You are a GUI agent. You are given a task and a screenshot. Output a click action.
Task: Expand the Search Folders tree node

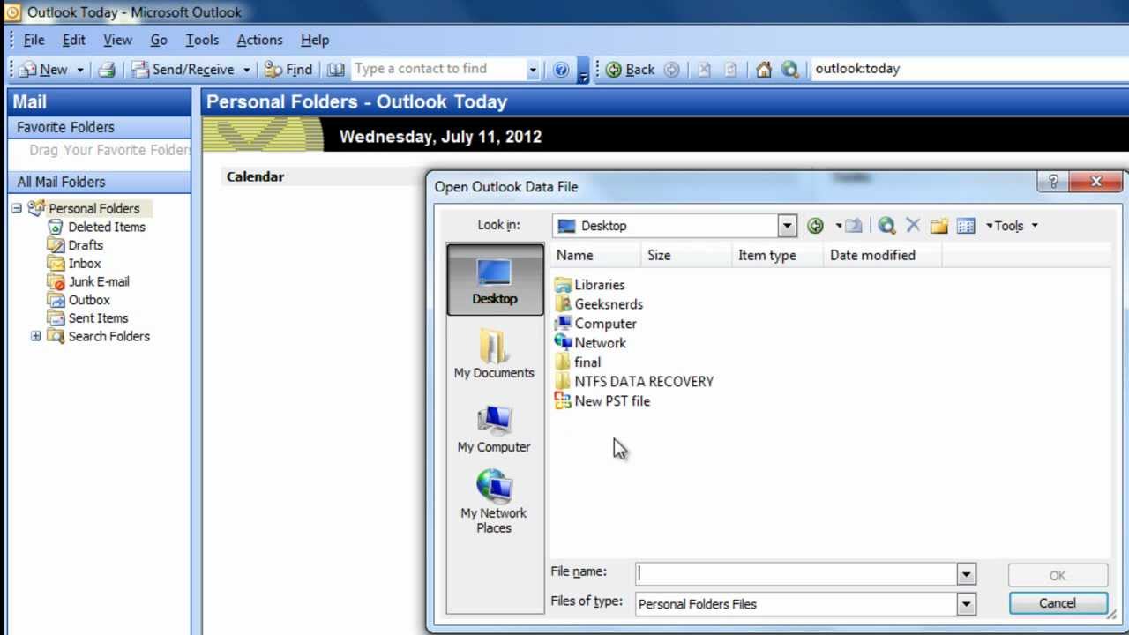pos(36,336)
